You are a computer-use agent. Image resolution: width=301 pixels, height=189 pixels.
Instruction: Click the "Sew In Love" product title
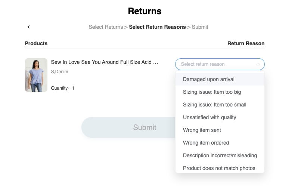pos(105,62)
